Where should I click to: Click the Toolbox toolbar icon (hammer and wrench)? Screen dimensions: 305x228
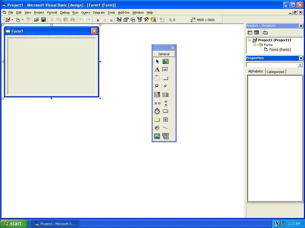[147, 20]
